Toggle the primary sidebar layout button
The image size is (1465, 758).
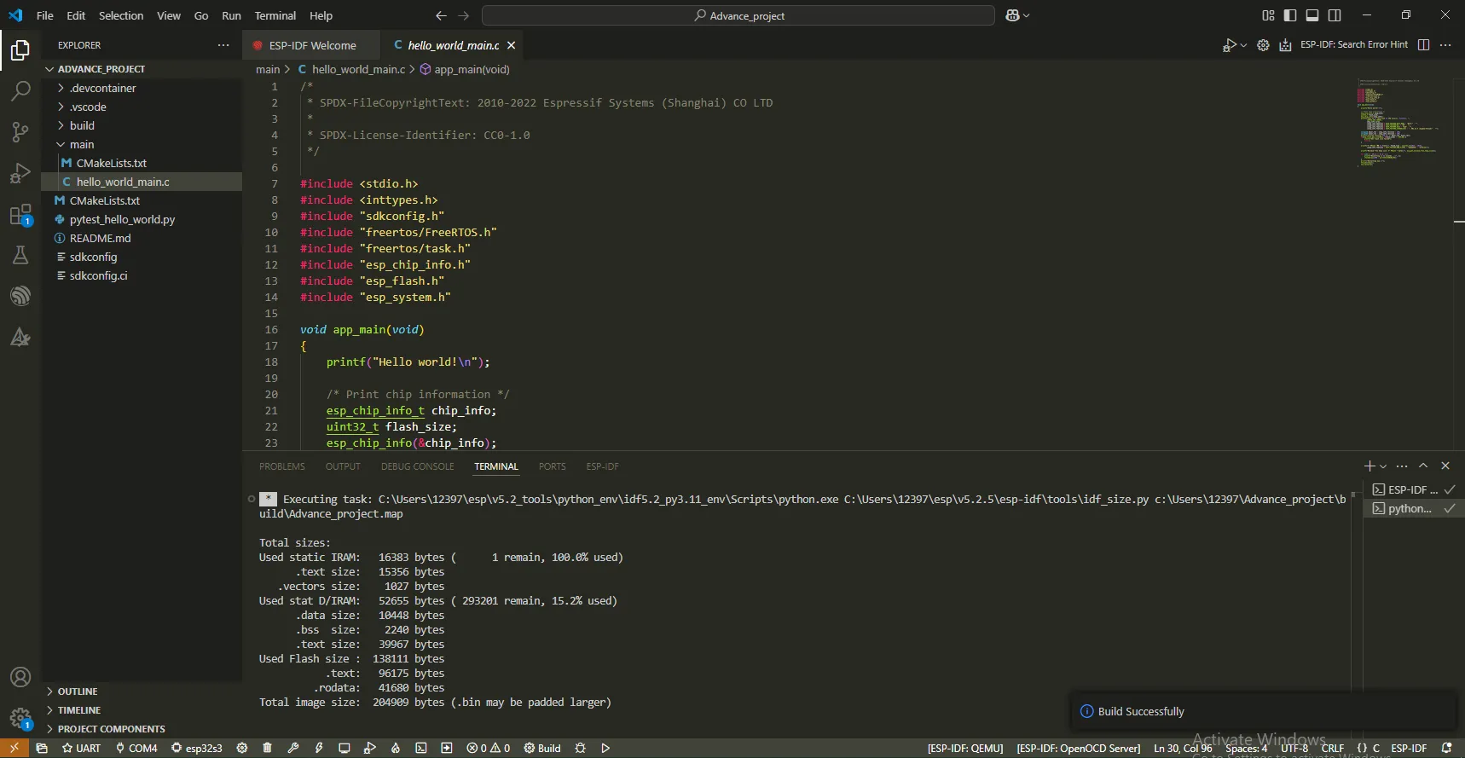[x=1290, y=15]
